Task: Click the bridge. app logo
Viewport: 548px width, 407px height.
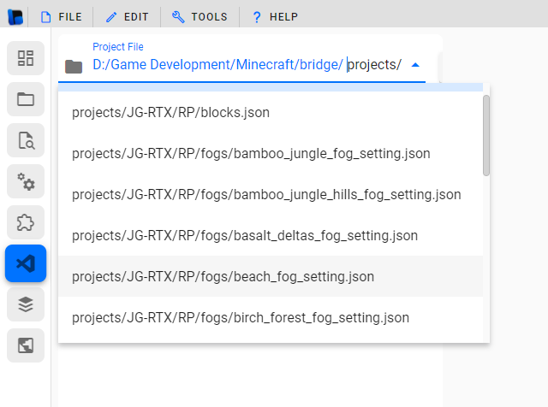Action: (15, 17)
